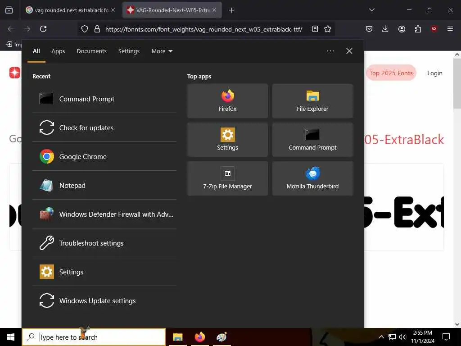This screenshot has height=346, width=461.
Task: Switch to the Apps search tab
Action: (x=58, y=51)
